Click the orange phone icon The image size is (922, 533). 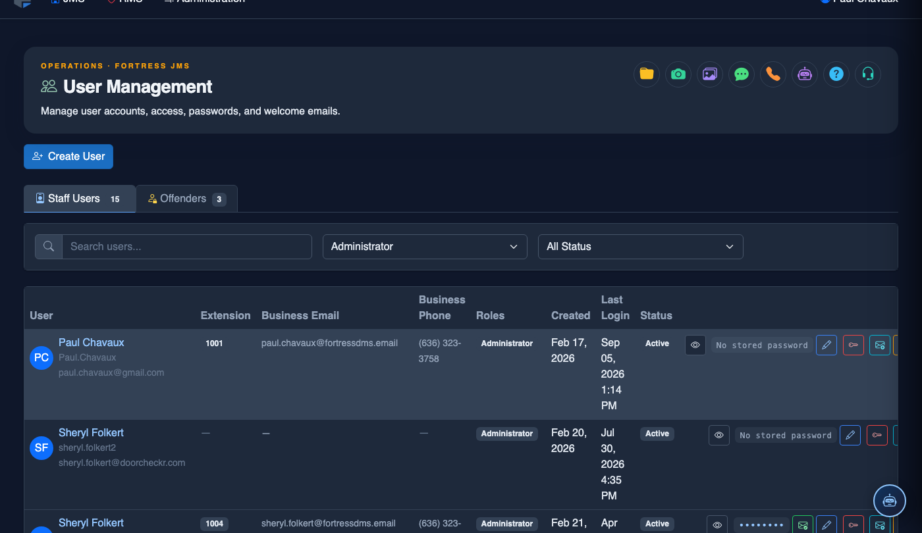pyautogui.click(x=773, y=74)
